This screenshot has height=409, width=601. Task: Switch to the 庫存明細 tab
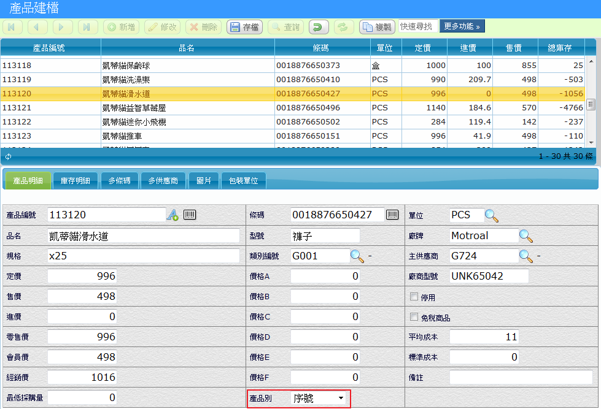point(76,181)
